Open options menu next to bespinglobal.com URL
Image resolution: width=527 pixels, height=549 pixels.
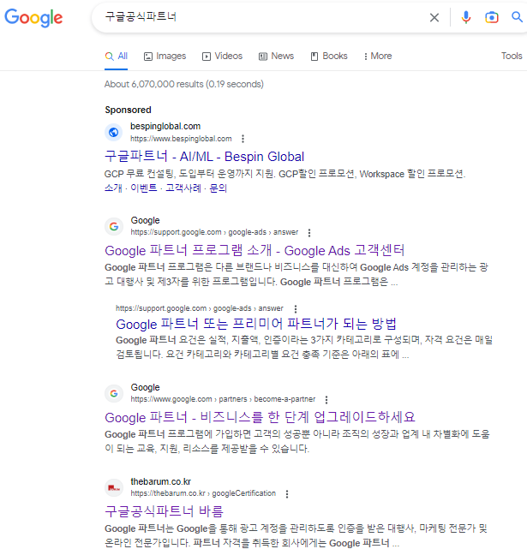tap(243, 139)
